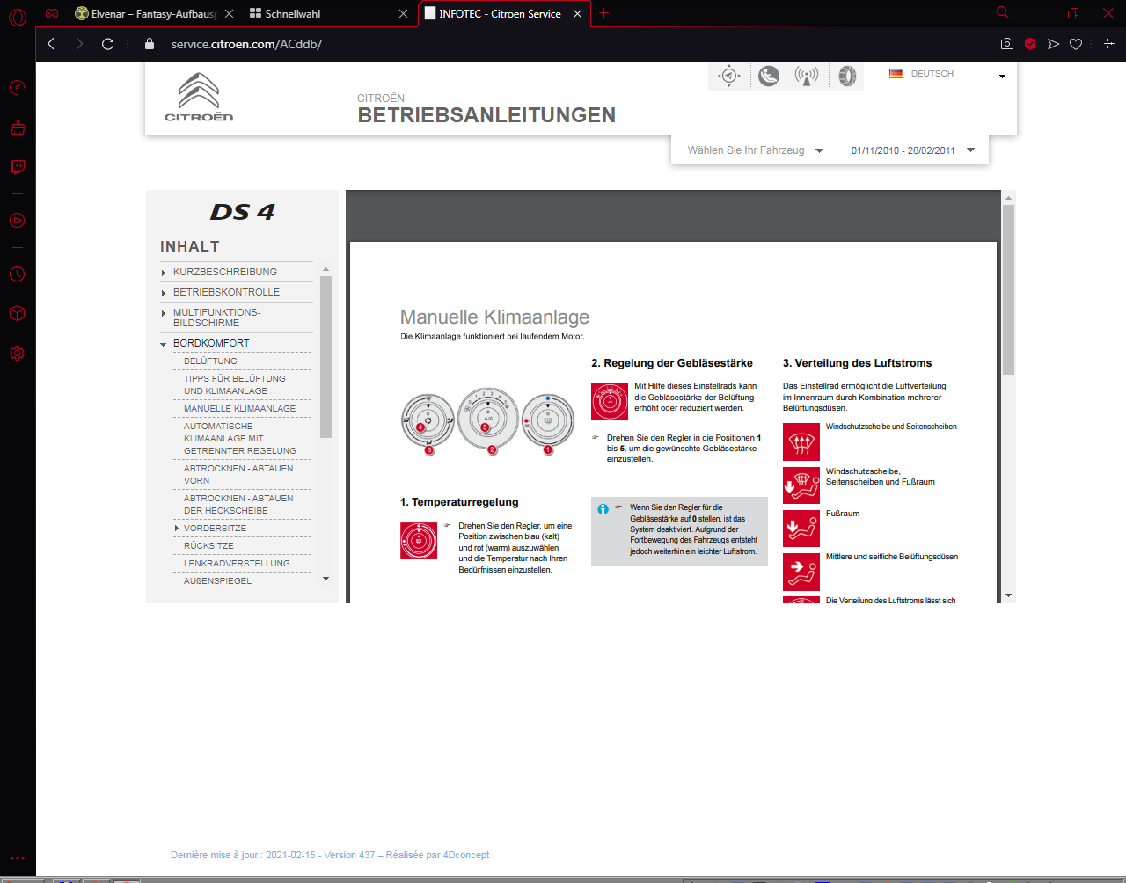This screenshot has height=883, width=1126.
Task: Click the windscreen defrost airflow icon
Action: point(801,442)
